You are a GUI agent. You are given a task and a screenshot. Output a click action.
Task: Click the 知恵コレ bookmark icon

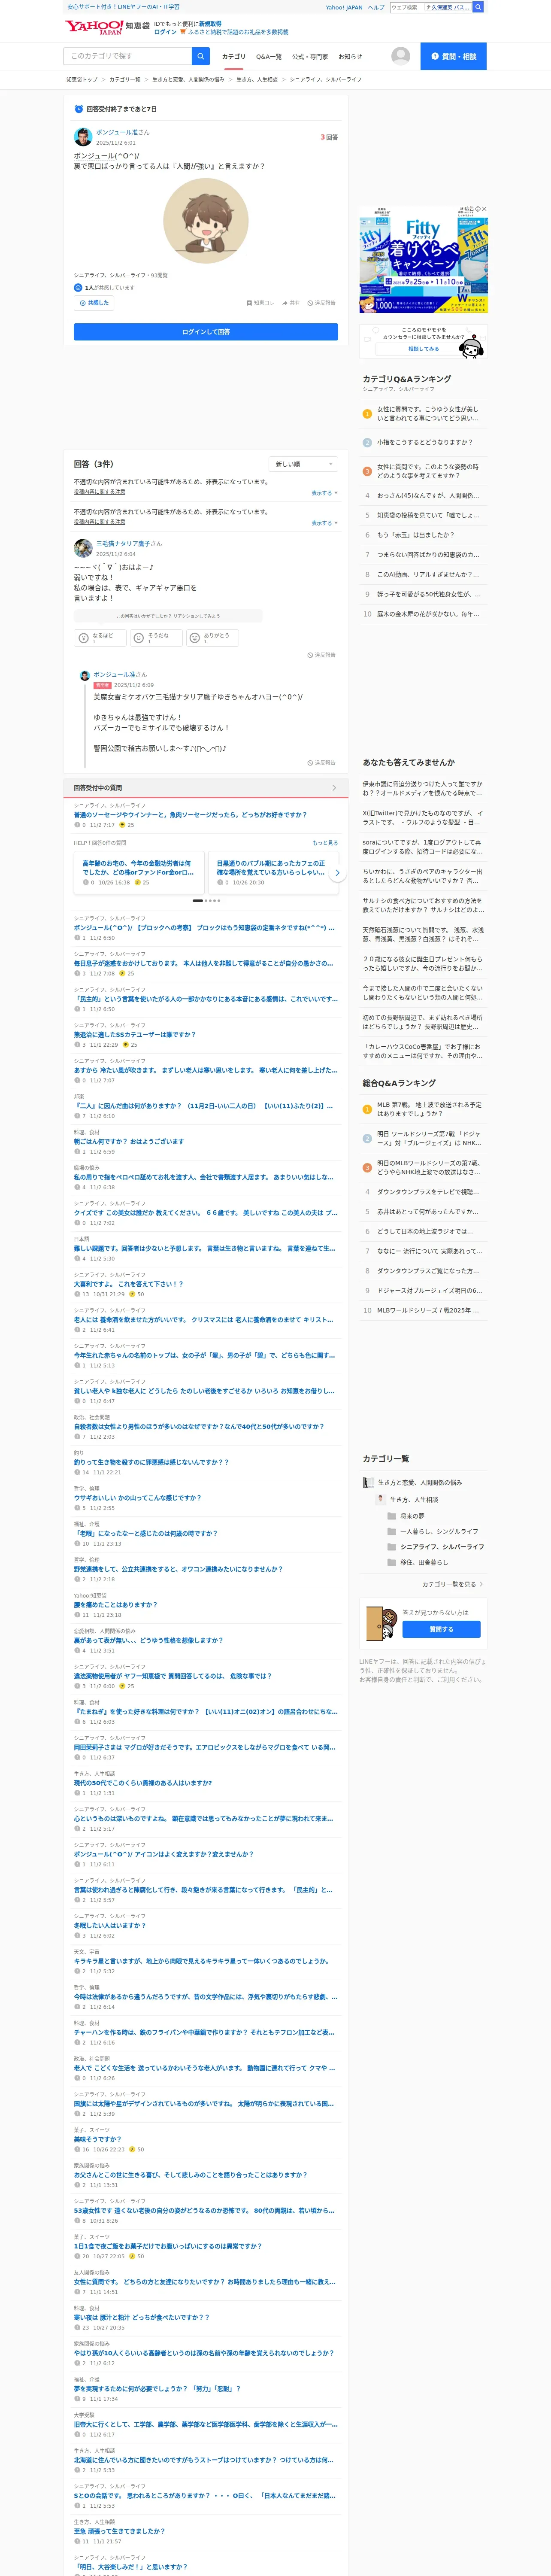[x=249, y=303]
